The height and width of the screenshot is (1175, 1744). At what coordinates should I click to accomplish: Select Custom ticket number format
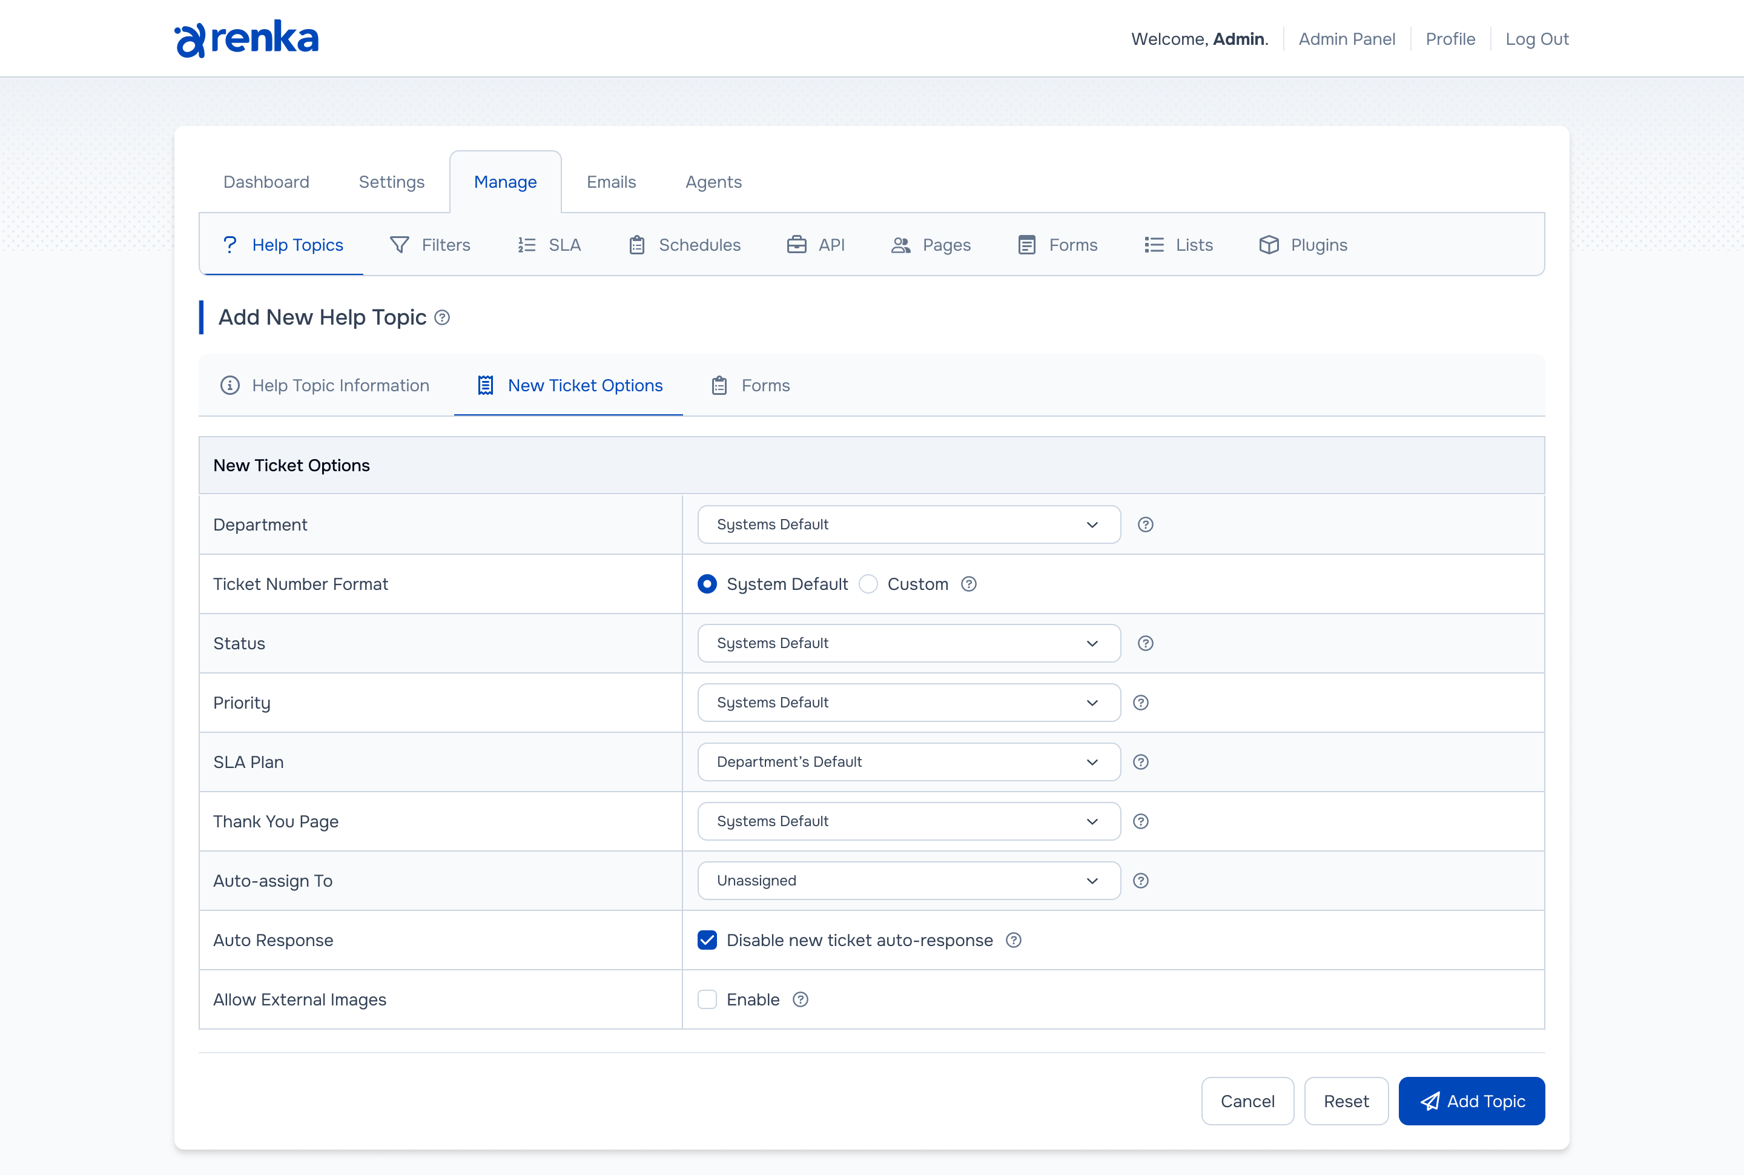point(868,584)
